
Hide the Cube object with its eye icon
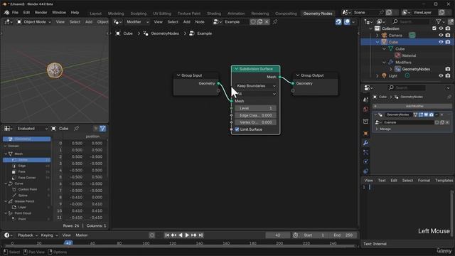click(441, 42)
